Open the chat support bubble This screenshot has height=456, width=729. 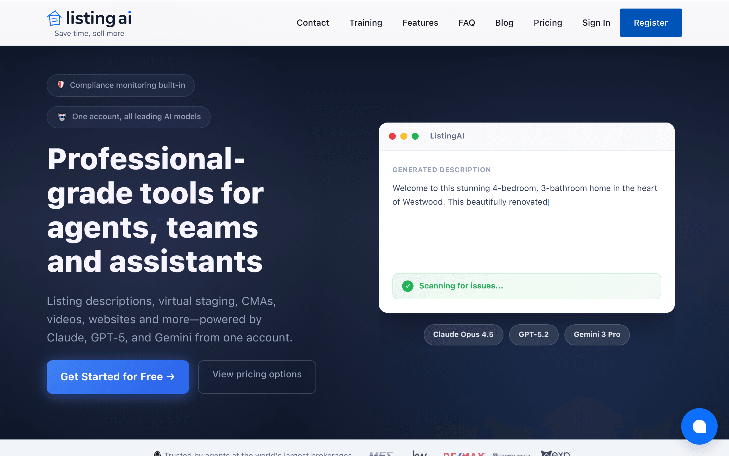pyautogui.click(x=699, y=426)
